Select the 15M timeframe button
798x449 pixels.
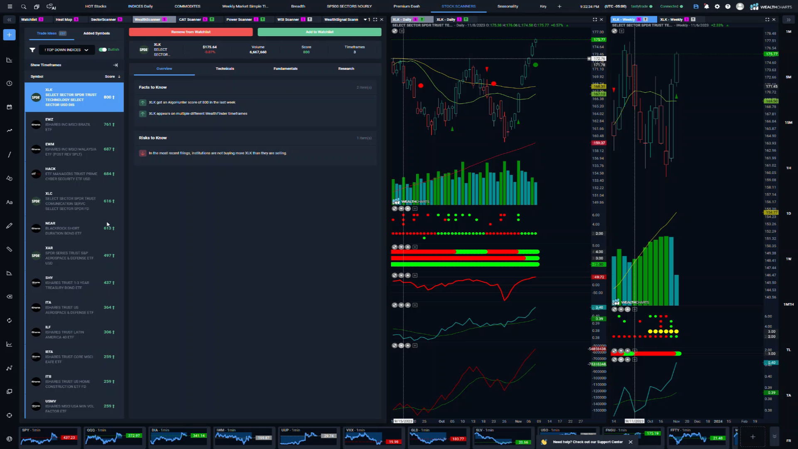click(x=788, y=123)
